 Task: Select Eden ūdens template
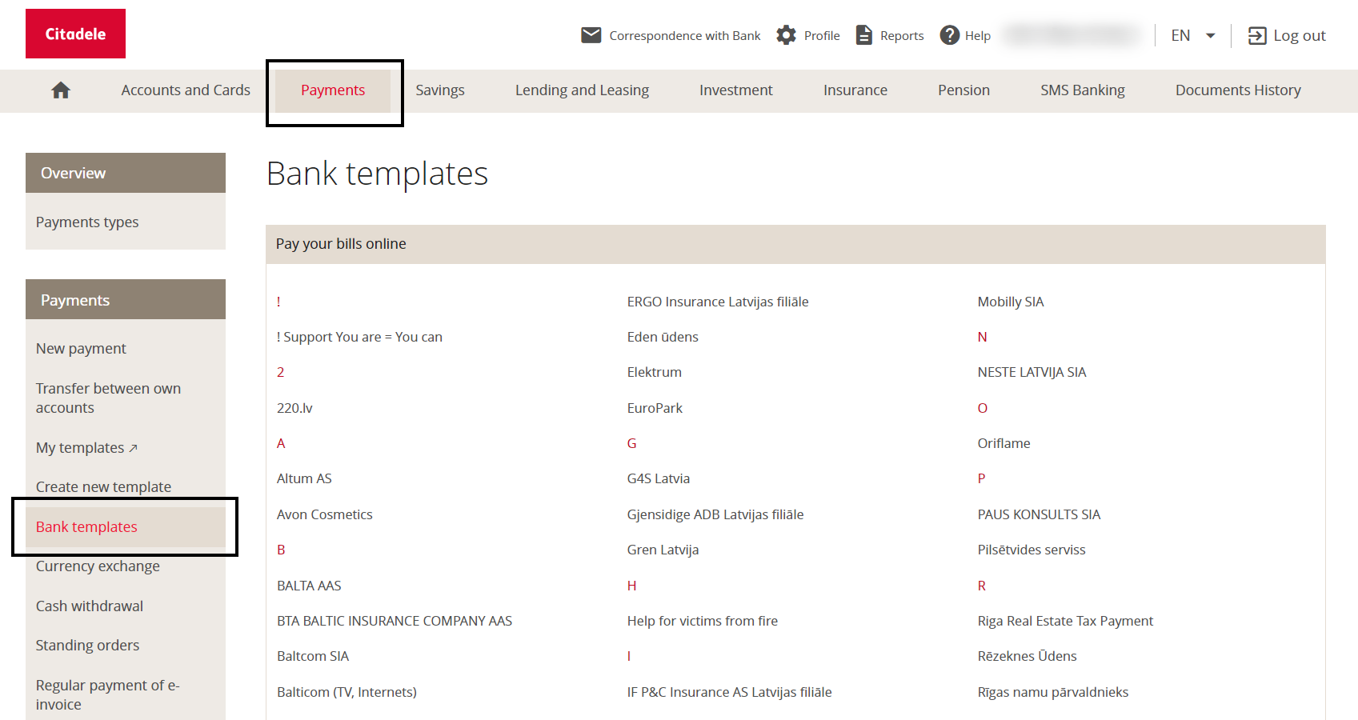[663, 337]
